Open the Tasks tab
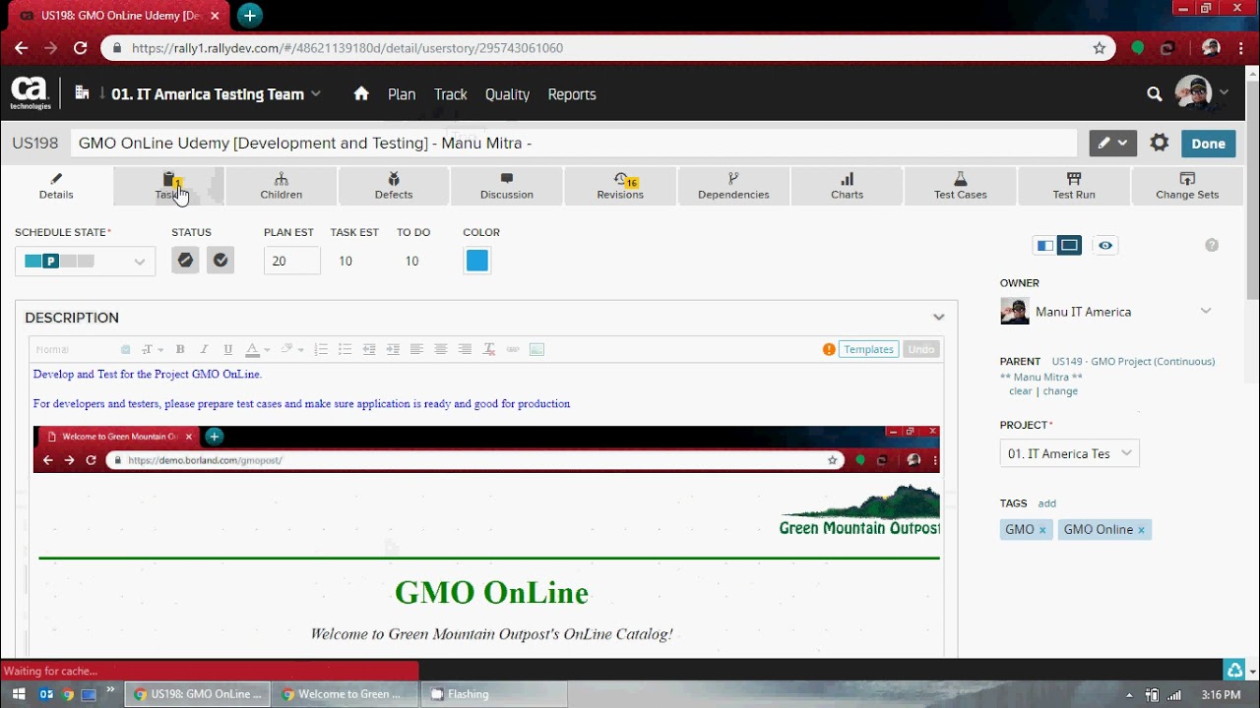Viewport: 1260px width, 708px height. (x=168, y=186)
